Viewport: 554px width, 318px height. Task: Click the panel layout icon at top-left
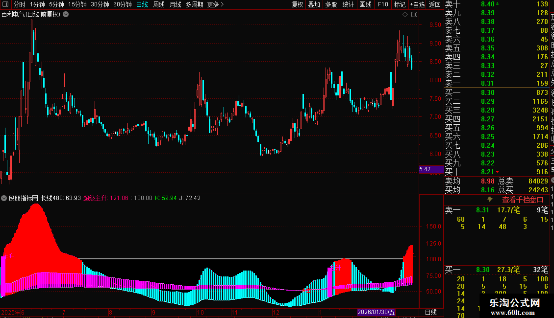[x=5, y=4]
